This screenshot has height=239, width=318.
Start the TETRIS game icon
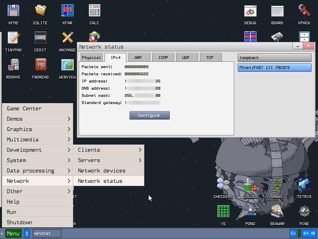304,185
